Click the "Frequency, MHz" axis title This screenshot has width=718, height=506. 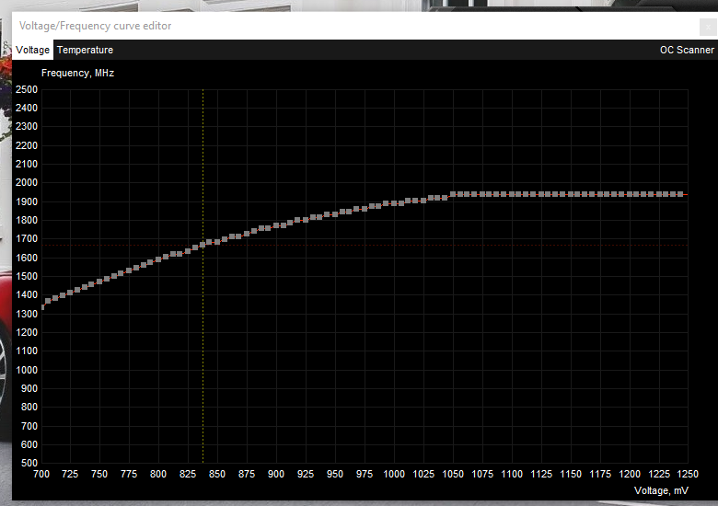point(78,74)
